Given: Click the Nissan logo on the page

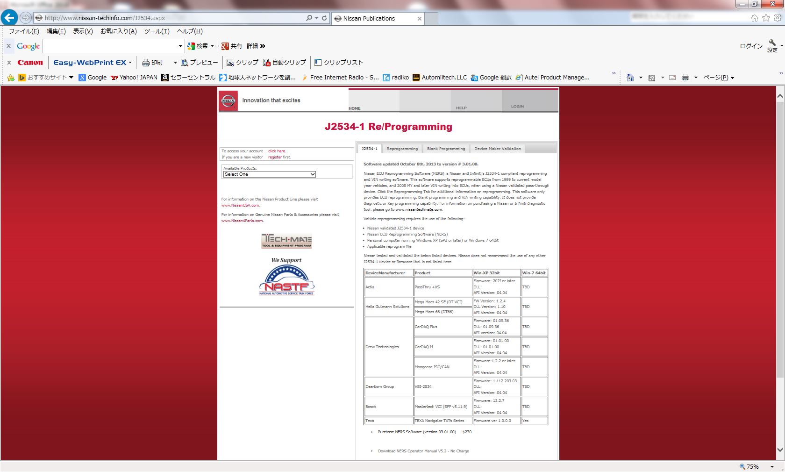Looking at the screenshot, I should pyautogui.click(x=228, y=100).
